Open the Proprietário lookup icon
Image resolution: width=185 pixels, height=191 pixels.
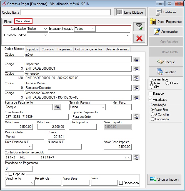[x=136, y=68]
